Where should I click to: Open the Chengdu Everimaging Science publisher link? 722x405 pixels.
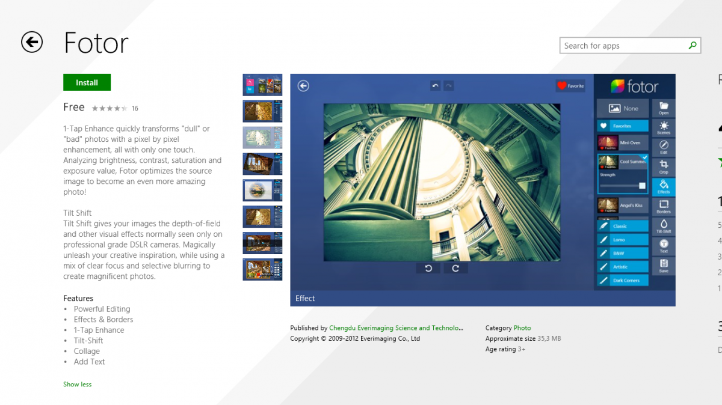[396, 328]
